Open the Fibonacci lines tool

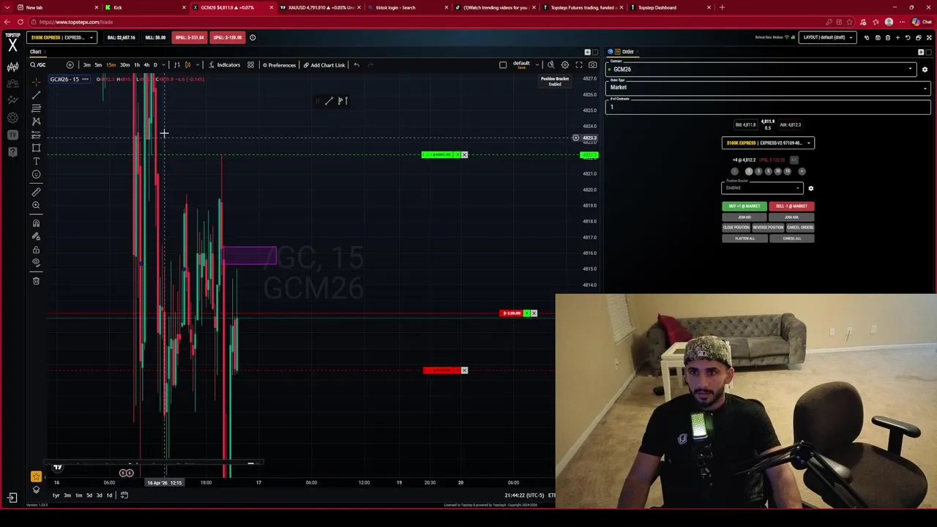(x=36, y=108)
